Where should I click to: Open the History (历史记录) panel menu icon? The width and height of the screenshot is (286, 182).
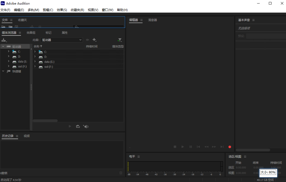point(17,136)
